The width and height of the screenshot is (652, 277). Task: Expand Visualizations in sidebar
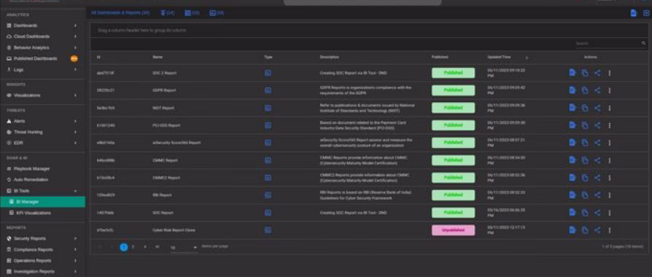pos(75,95)
